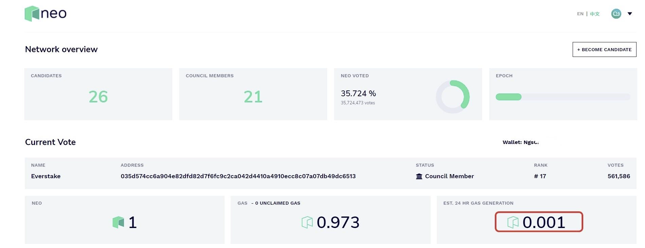Switch language to EN
The image size is (645, 248).
pos(580,14)
